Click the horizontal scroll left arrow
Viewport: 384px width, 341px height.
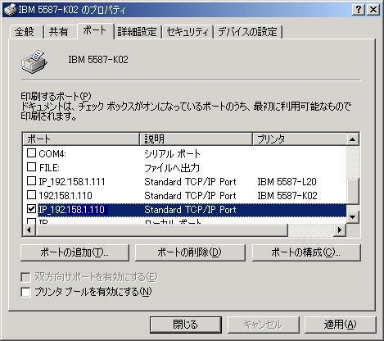[29, 230]
